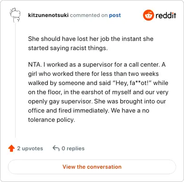This screenshot has height=182, width=184.
Task: Click the line "started saying racist things."
Action: [x=68, y=48]
